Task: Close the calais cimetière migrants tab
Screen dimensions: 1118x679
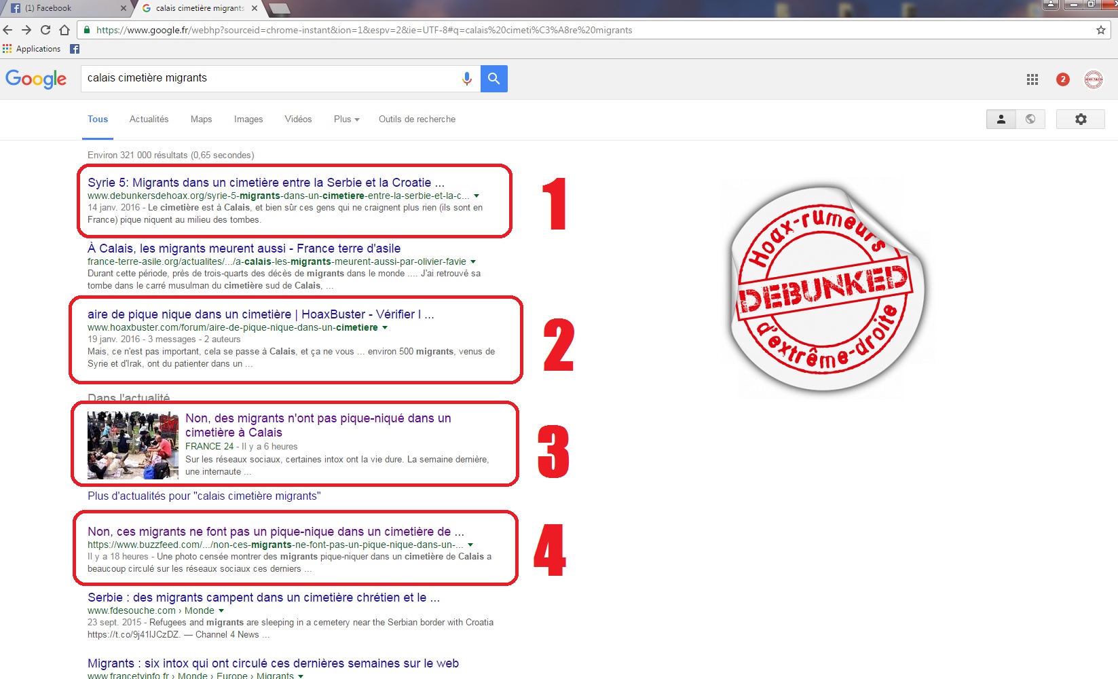Action: click(255, 8)
